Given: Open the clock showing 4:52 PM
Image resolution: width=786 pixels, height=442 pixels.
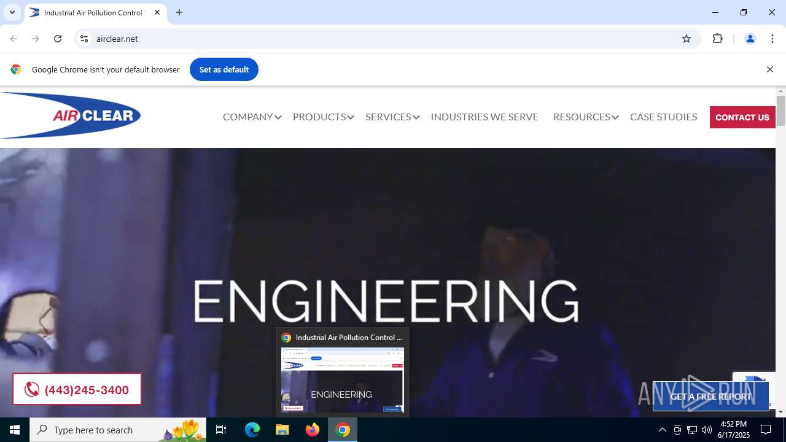Looking at the screenshot, I should point(733,430).
